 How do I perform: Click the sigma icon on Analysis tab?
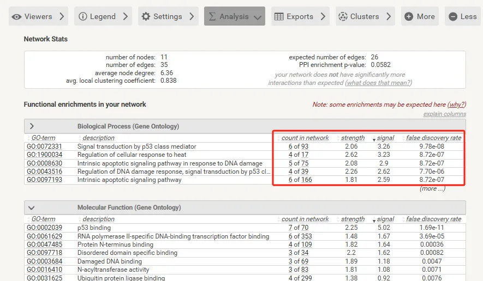pyautogui.click(x=212, y=16)
